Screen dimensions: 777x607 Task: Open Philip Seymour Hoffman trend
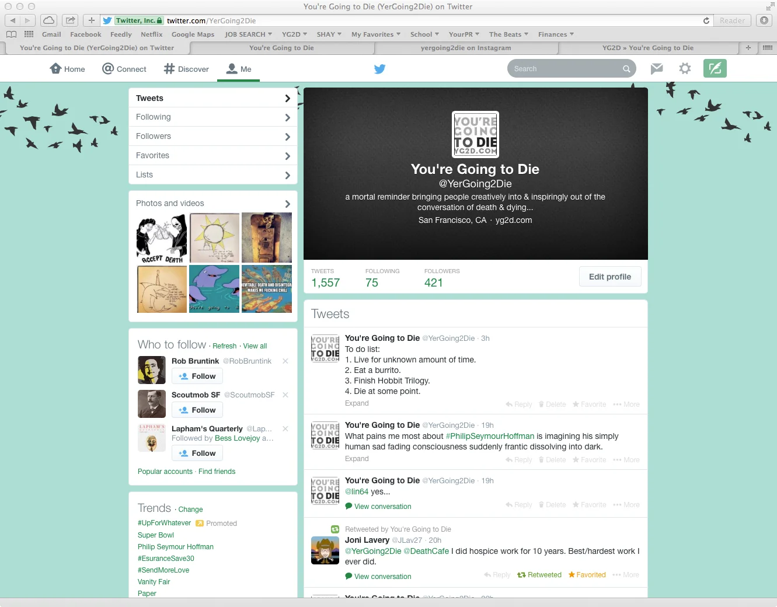click(x=176, y=547)
